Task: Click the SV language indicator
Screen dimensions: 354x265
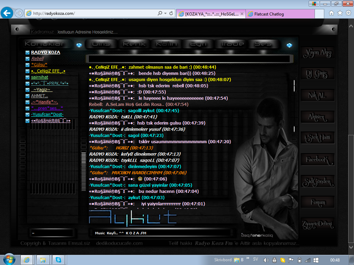Action: (x=256, y=259)
